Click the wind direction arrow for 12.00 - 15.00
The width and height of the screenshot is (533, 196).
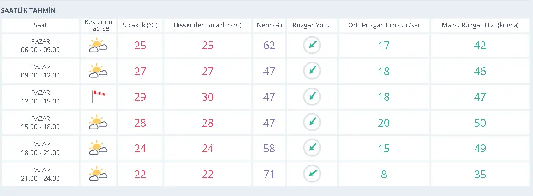(312, 97)
